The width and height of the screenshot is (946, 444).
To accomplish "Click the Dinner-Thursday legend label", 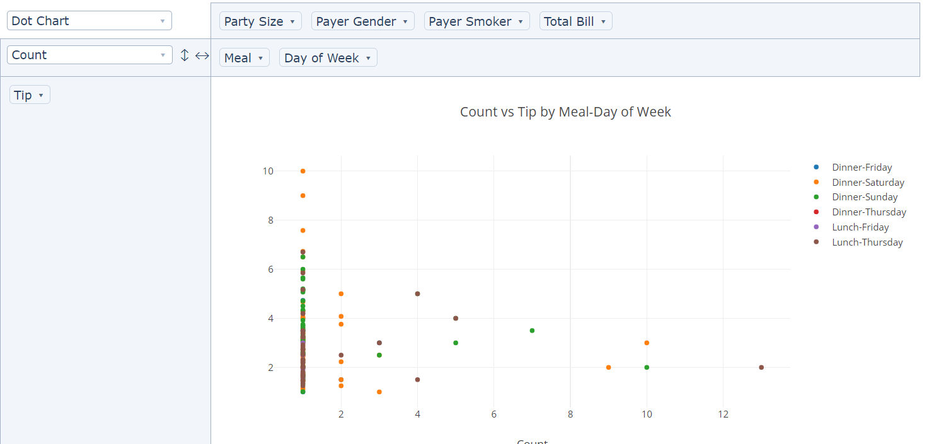I will 868,212.
